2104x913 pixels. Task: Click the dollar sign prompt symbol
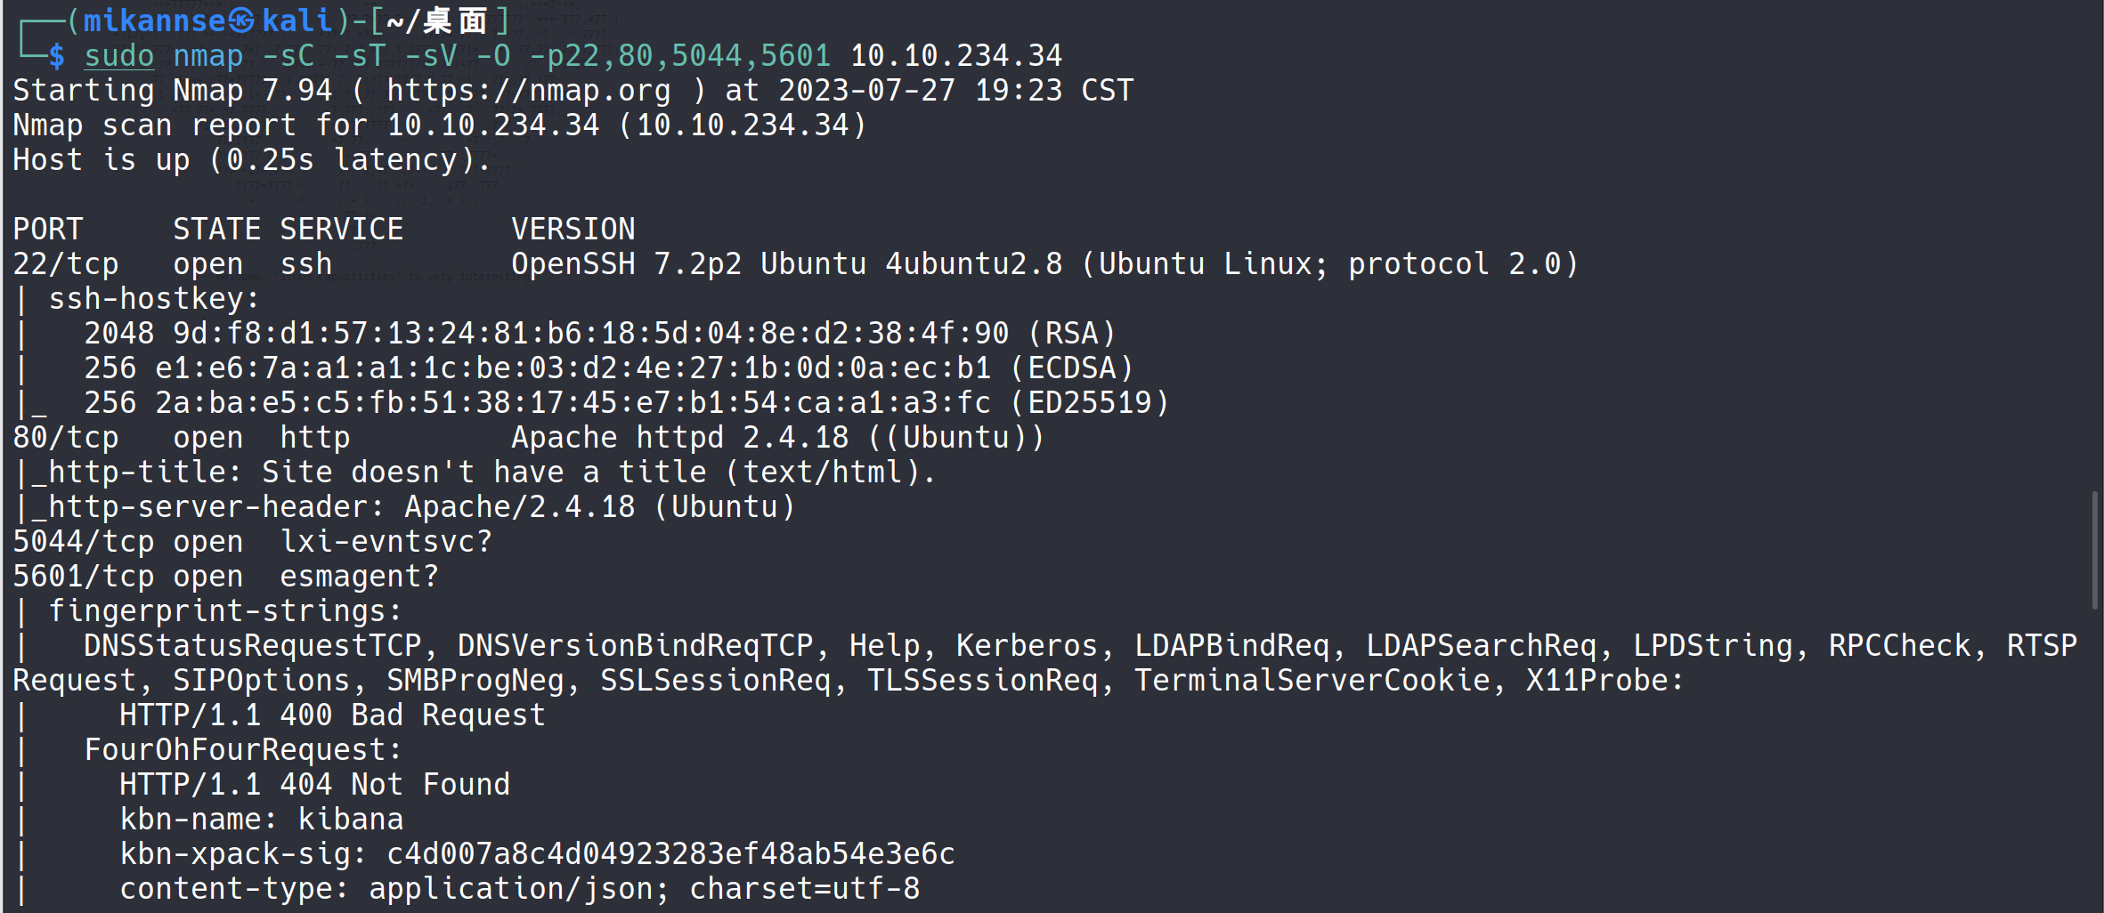pos(57,56)
